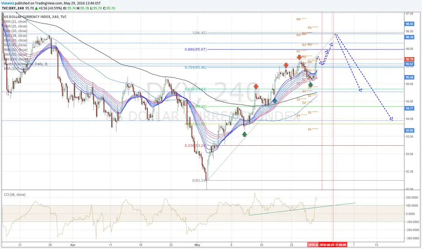Select the H: 95.78 high value

pyautogui.click(x=83, y=8)
